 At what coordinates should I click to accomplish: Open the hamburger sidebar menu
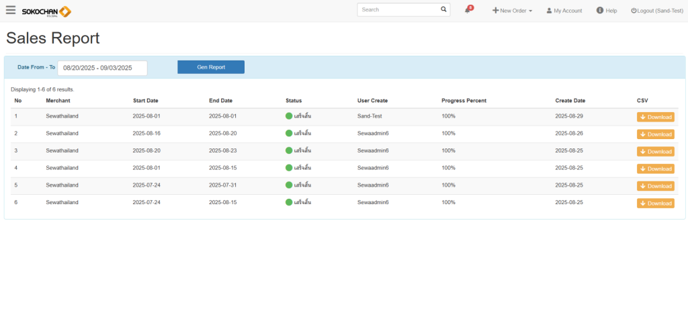pyautogui.click(x=10, y=10)
